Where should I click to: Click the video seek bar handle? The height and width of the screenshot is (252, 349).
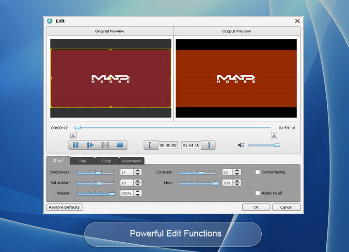[x=78, y=128]
